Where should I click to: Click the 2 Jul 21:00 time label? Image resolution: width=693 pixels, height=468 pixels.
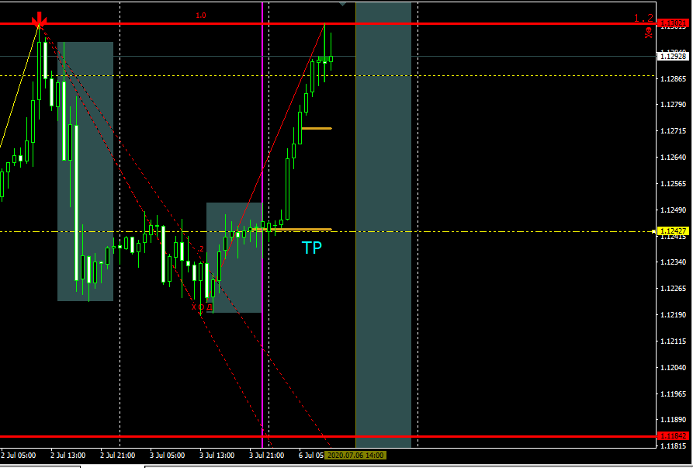117,455
